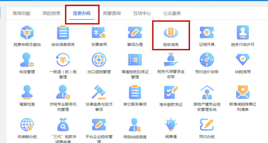Open the 涉税专业服务机构管理 icon
Image resolution: width=268 pixels, height=143 pixels.
[63, 92]
